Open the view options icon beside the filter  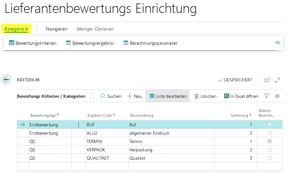click(x=277, y=96)
